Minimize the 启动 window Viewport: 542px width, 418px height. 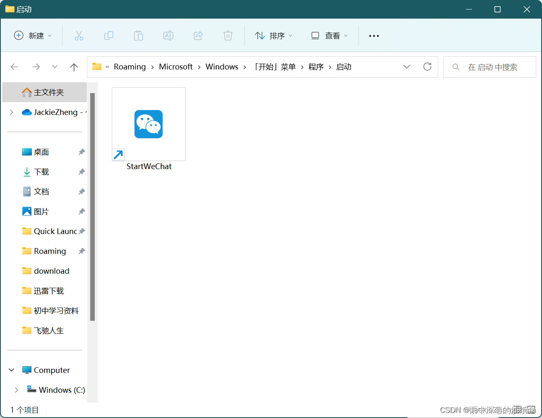coord(469,9)
